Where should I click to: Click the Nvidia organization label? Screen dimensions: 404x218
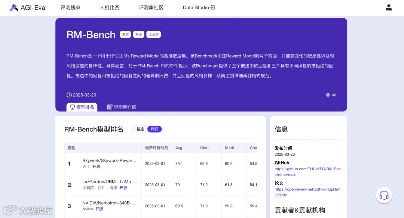88,209
